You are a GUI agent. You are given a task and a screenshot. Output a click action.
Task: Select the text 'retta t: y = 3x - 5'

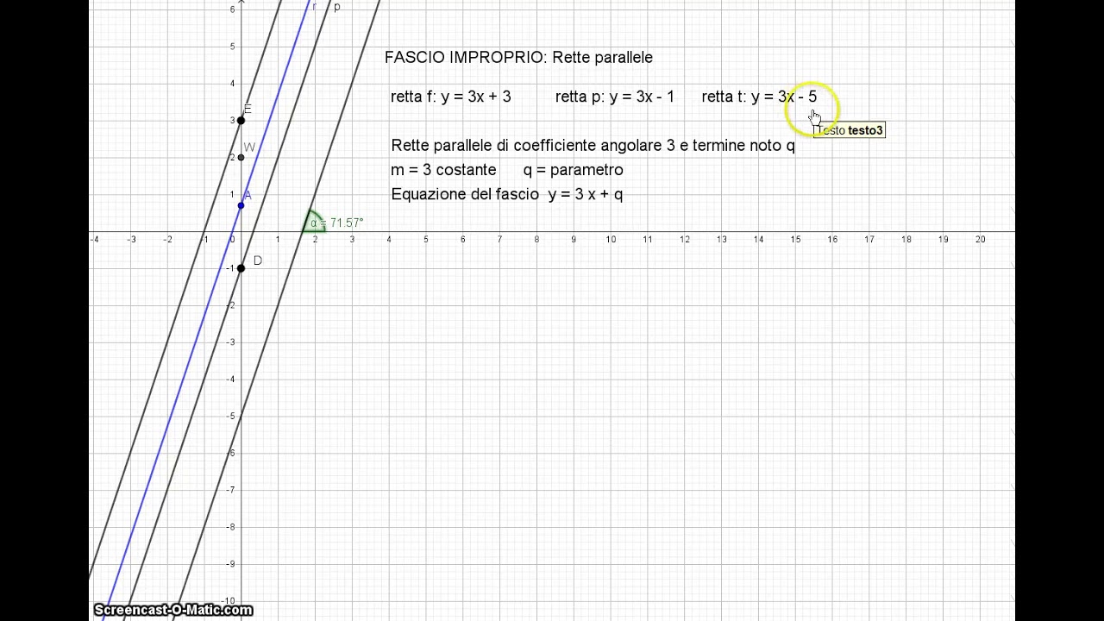click(759, 97)
